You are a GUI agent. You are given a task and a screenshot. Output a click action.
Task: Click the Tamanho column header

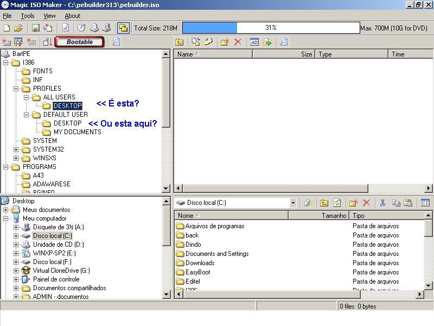(x=319, y=216)
